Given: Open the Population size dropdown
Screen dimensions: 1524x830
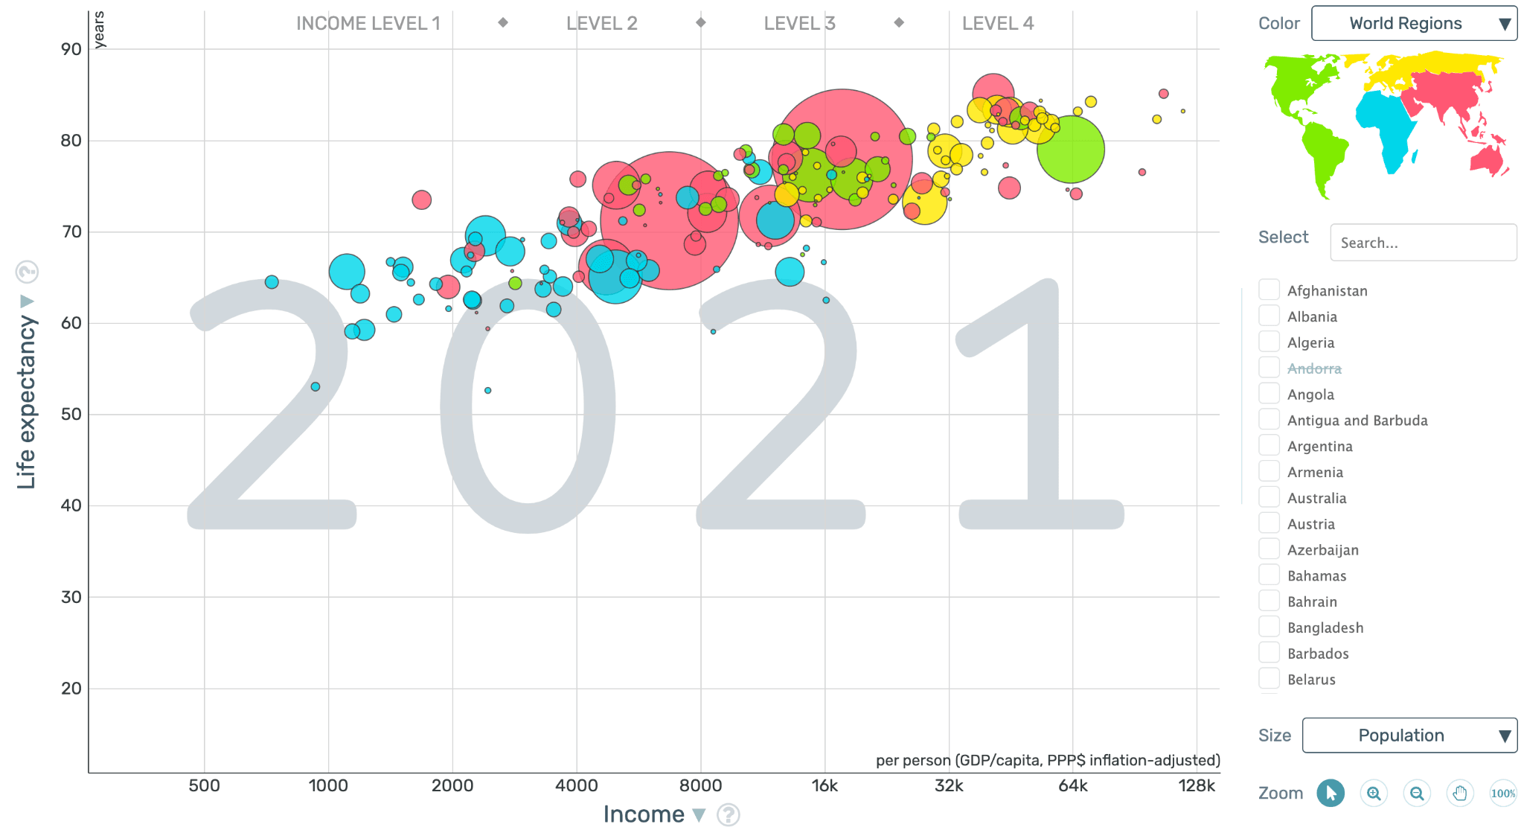Looking at the screenshot, I should tap(1409, 735).
